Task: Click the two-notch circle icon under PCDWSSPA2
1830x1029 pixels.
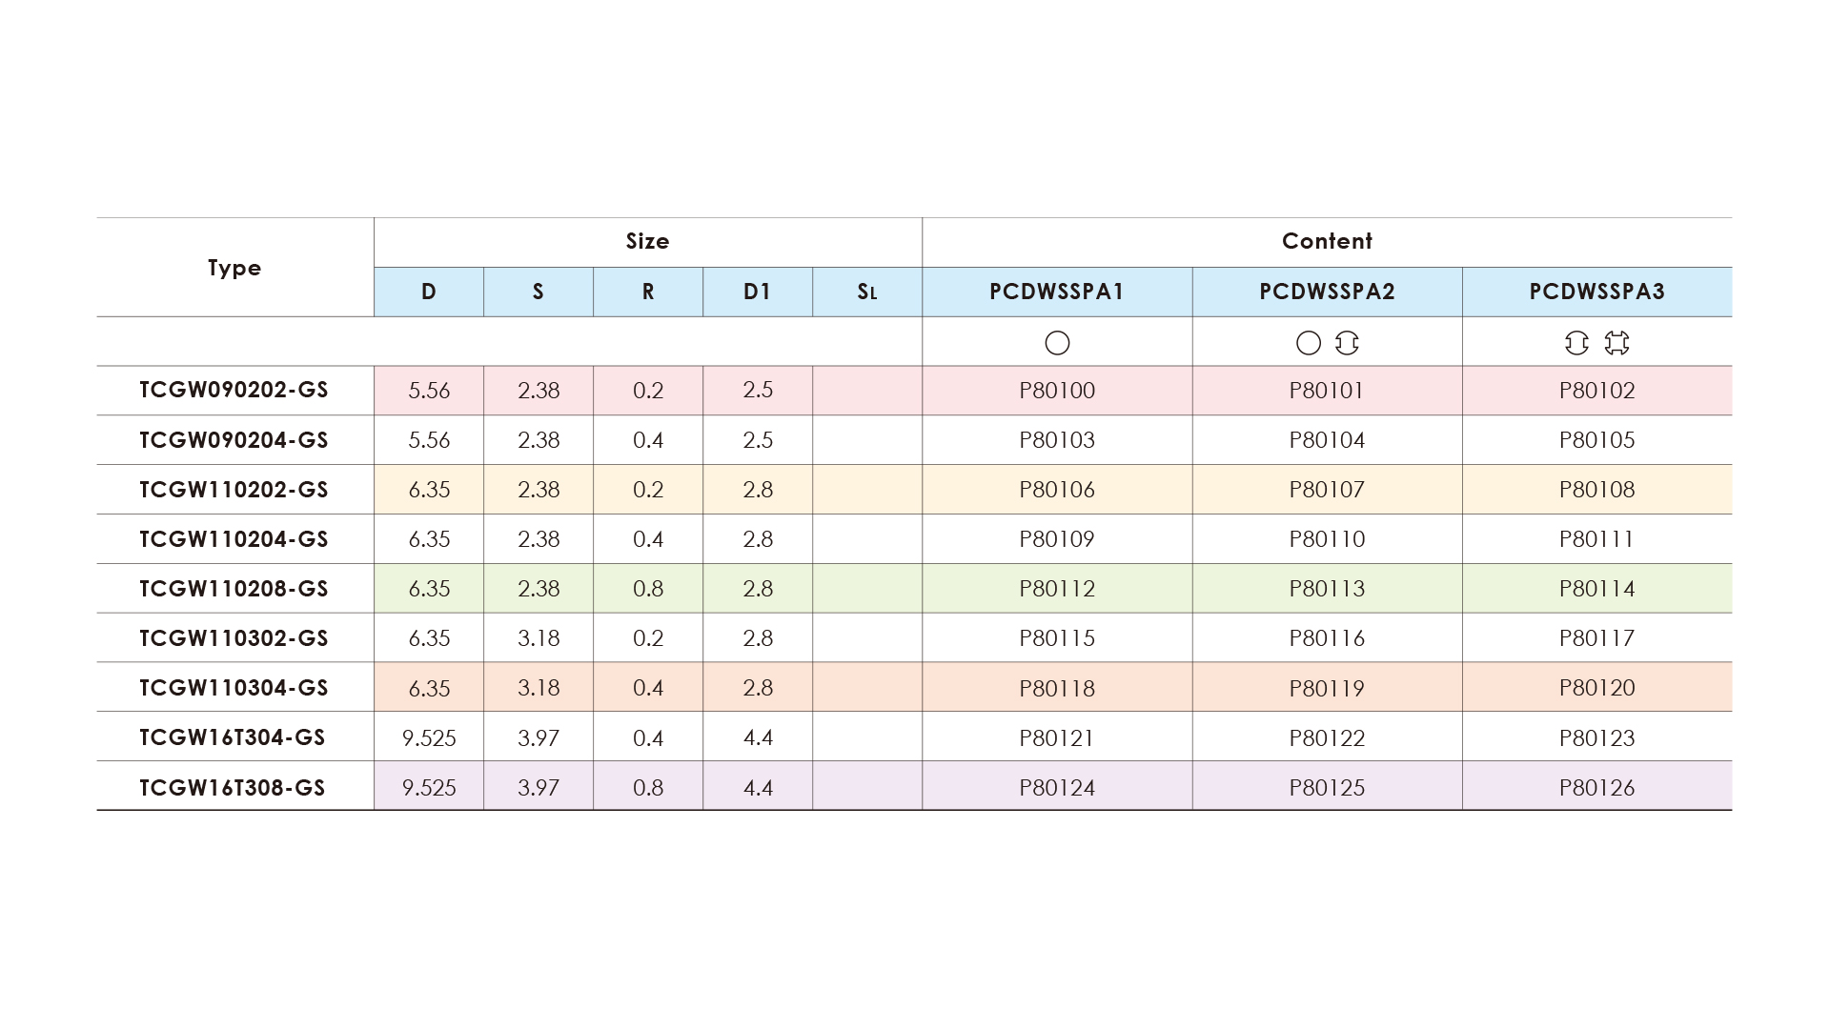Action: [1347, 343]
